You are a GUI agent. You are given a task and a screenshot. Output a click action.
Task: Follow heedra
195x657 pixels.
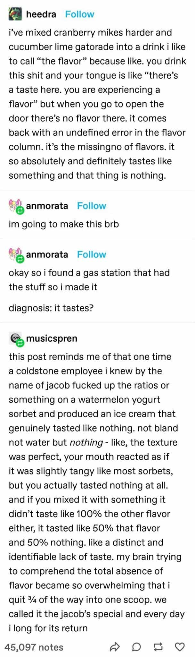(79, 14)
